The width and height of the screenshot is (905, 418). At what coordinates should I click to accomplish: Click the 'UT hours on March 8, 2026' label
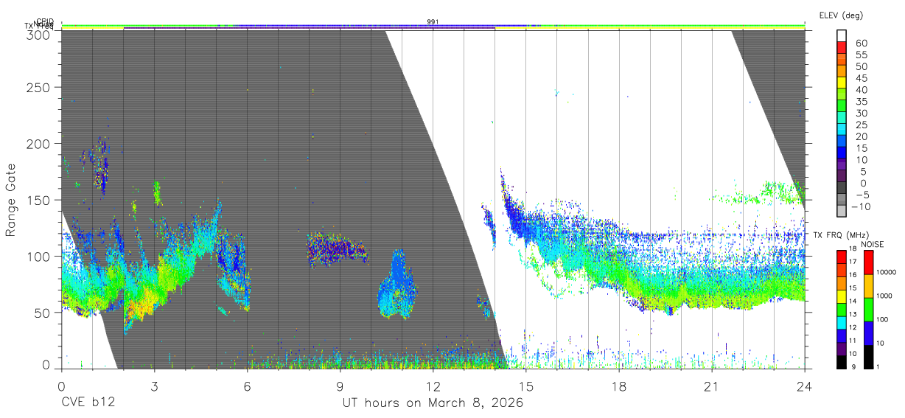(433, 403)
